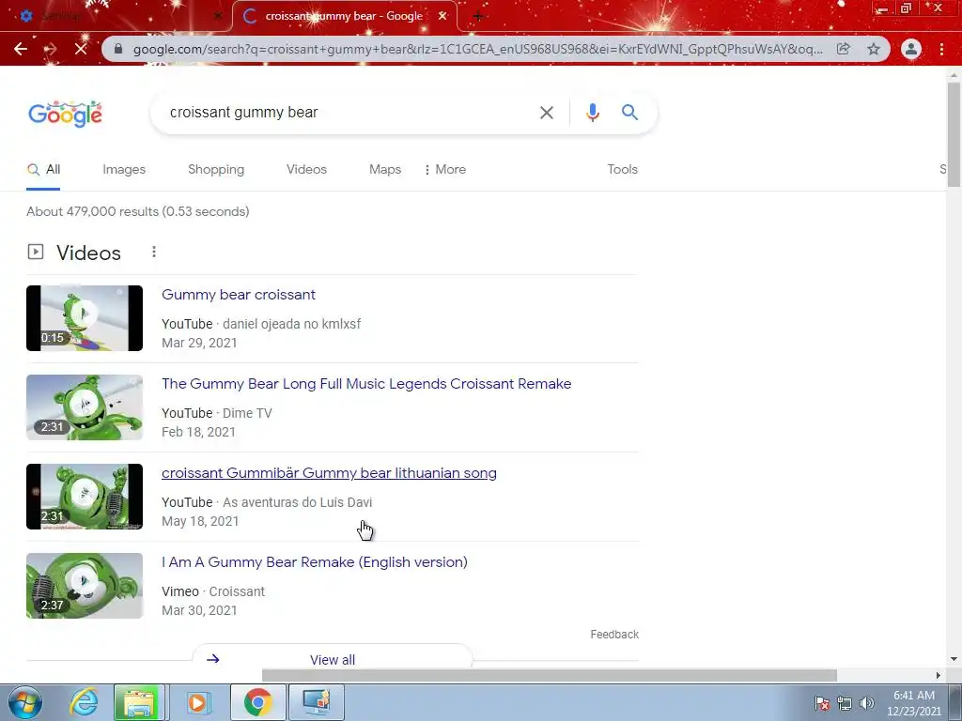962x721 pixels.
Task: Click the 'daniel ojeada no kmlxsf' channel text
Action: pos(291,324)
